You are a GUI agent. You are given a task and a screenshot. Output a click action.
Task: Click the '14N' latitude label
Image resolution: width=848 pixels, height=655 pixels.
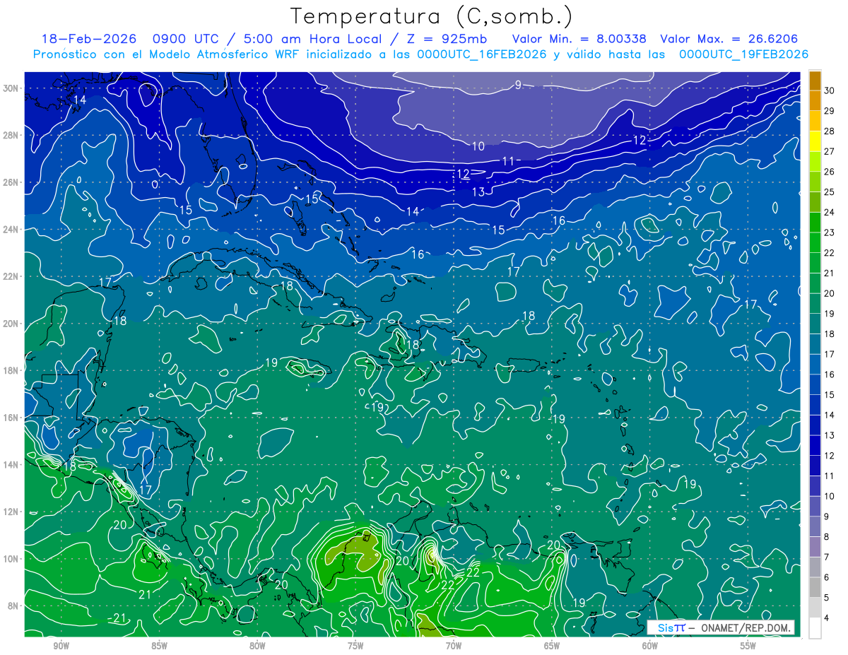tap(12, 464)
